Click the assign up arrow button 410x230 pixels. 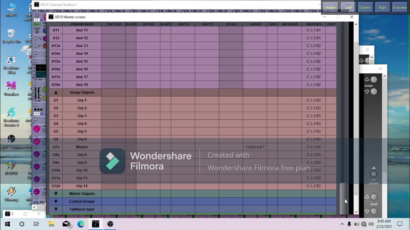click(367, 80)
